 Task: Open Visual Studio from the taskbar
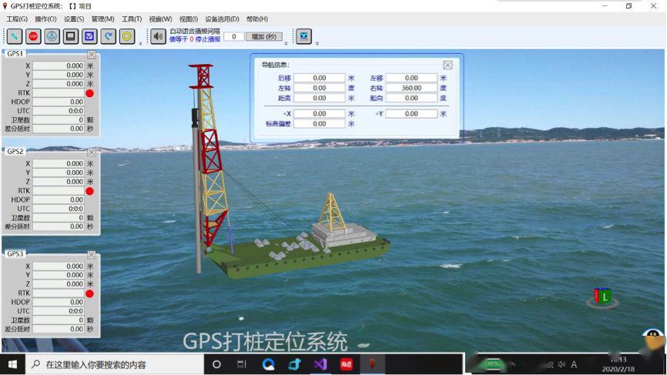tap(320, 364)
